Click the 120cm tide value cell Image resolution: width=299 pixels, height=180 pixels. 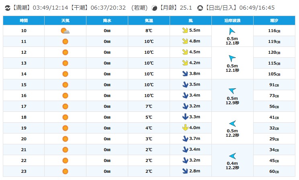click(274, 52)
